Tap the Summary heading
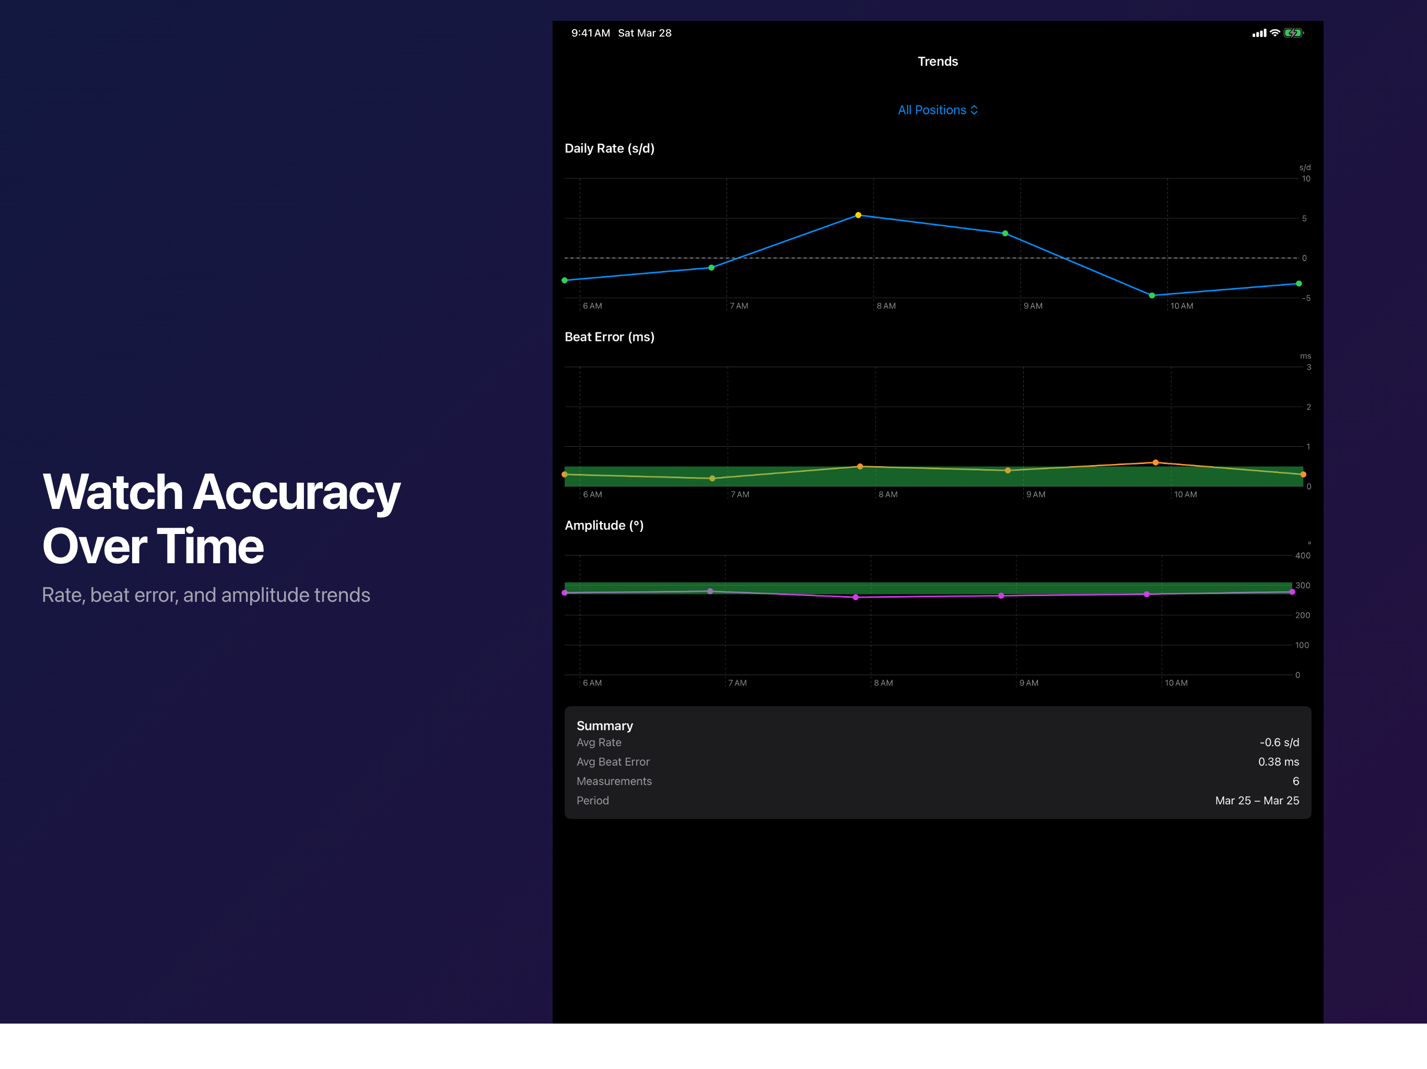Viewport: 1427px width, 1069px height. coord(604,726)
